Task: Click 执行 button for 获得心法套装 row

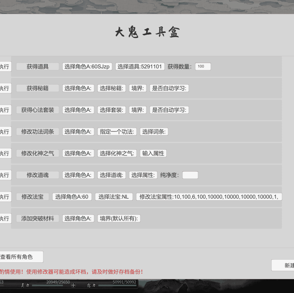Action: click(x=5, y=110)
